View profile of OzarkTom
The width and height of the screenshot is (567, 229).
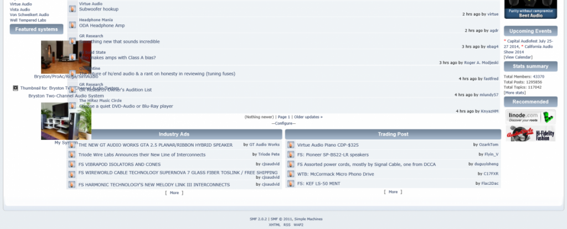click(488, 144)
